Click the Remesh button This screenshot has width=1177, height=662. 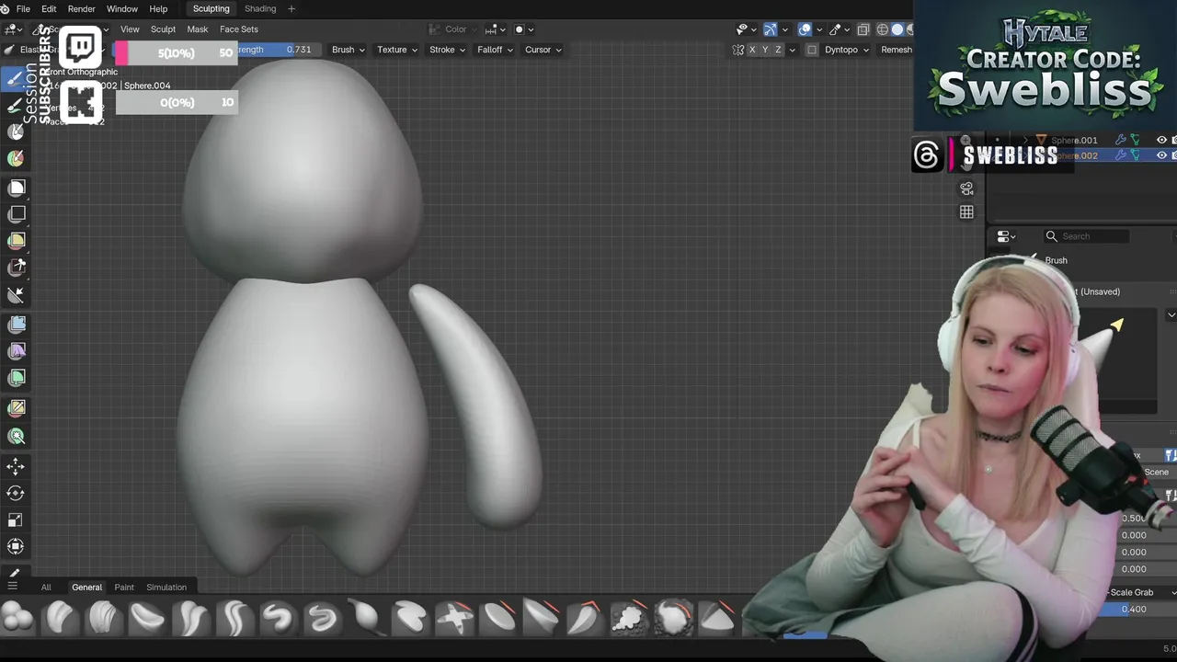pos(897,50)
